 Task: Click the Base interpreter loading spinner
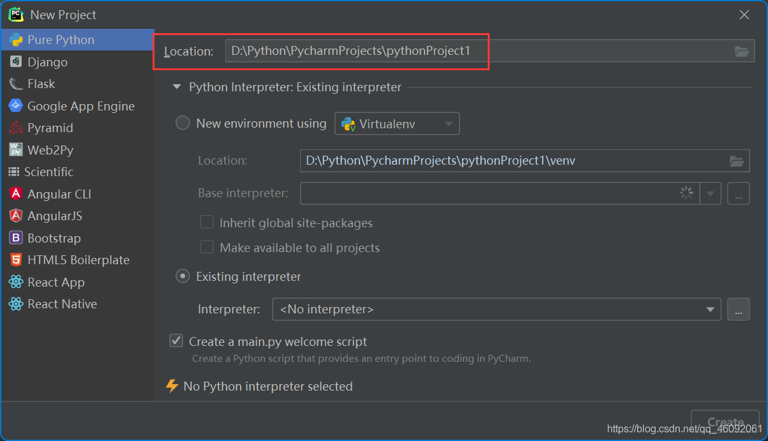point(686,193)
